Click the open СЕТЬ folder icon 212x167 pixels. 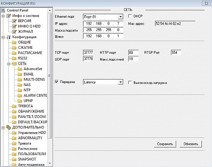pos(14,64)
